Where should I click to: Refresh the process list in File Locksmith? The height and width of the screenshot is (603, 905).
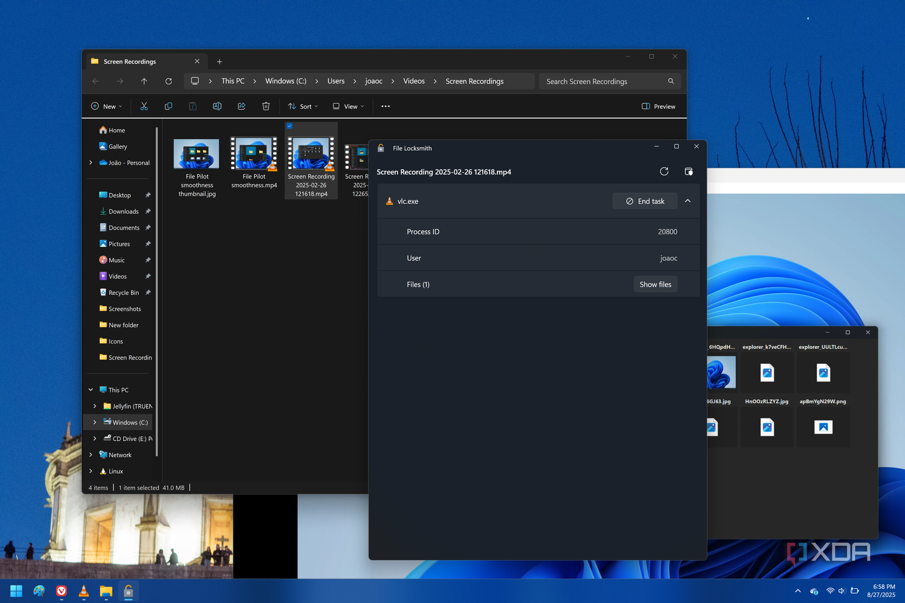click(x=664, y=171)
